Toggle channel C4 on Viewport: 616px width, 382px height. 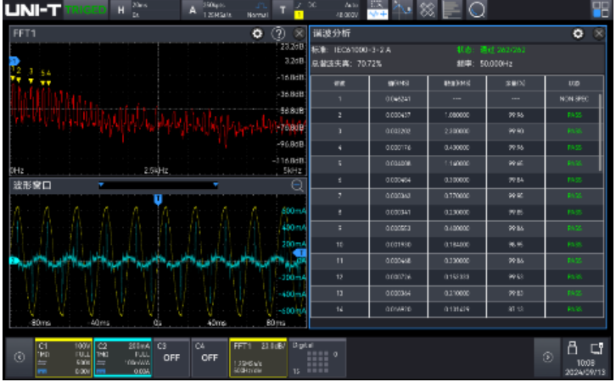tap(210, 357)
